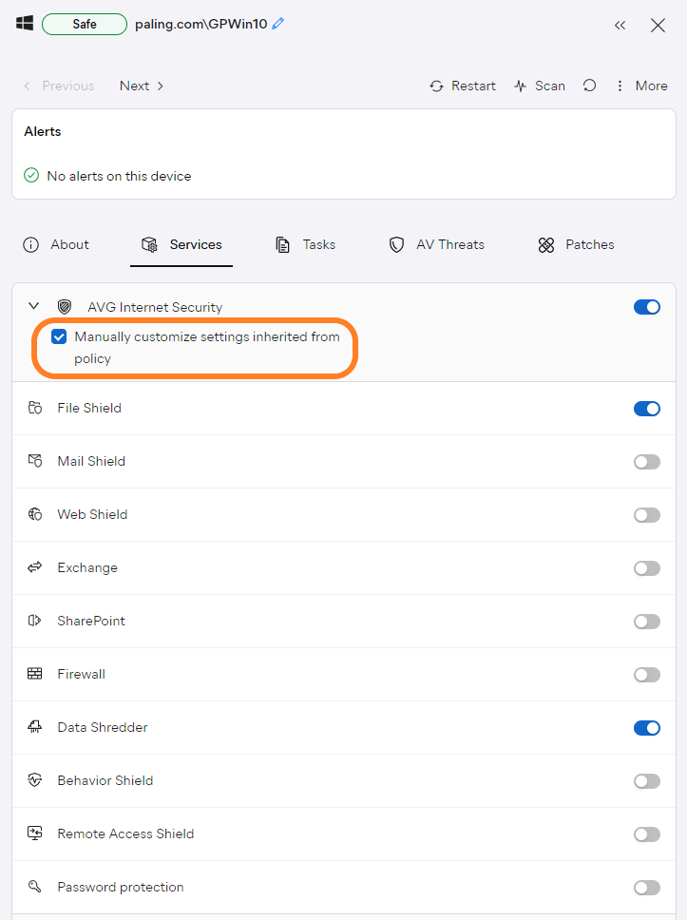687x920 pixels.
Task: Click the Mail Shield icon
Action: click(34, 461)
